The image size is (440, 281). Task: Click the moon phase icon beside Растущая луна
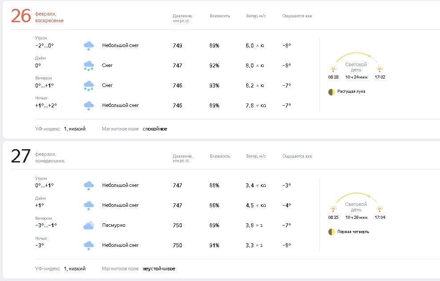coord(332,92)
